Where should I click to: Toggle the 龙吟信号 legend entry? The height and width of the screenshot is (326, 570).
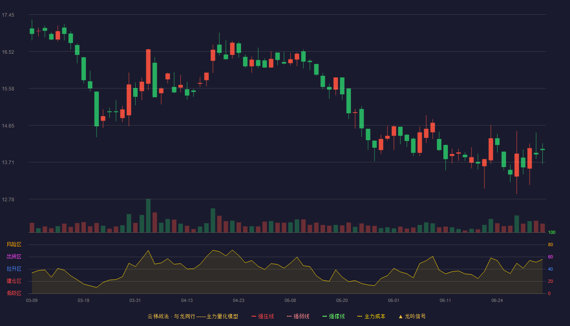412,316
